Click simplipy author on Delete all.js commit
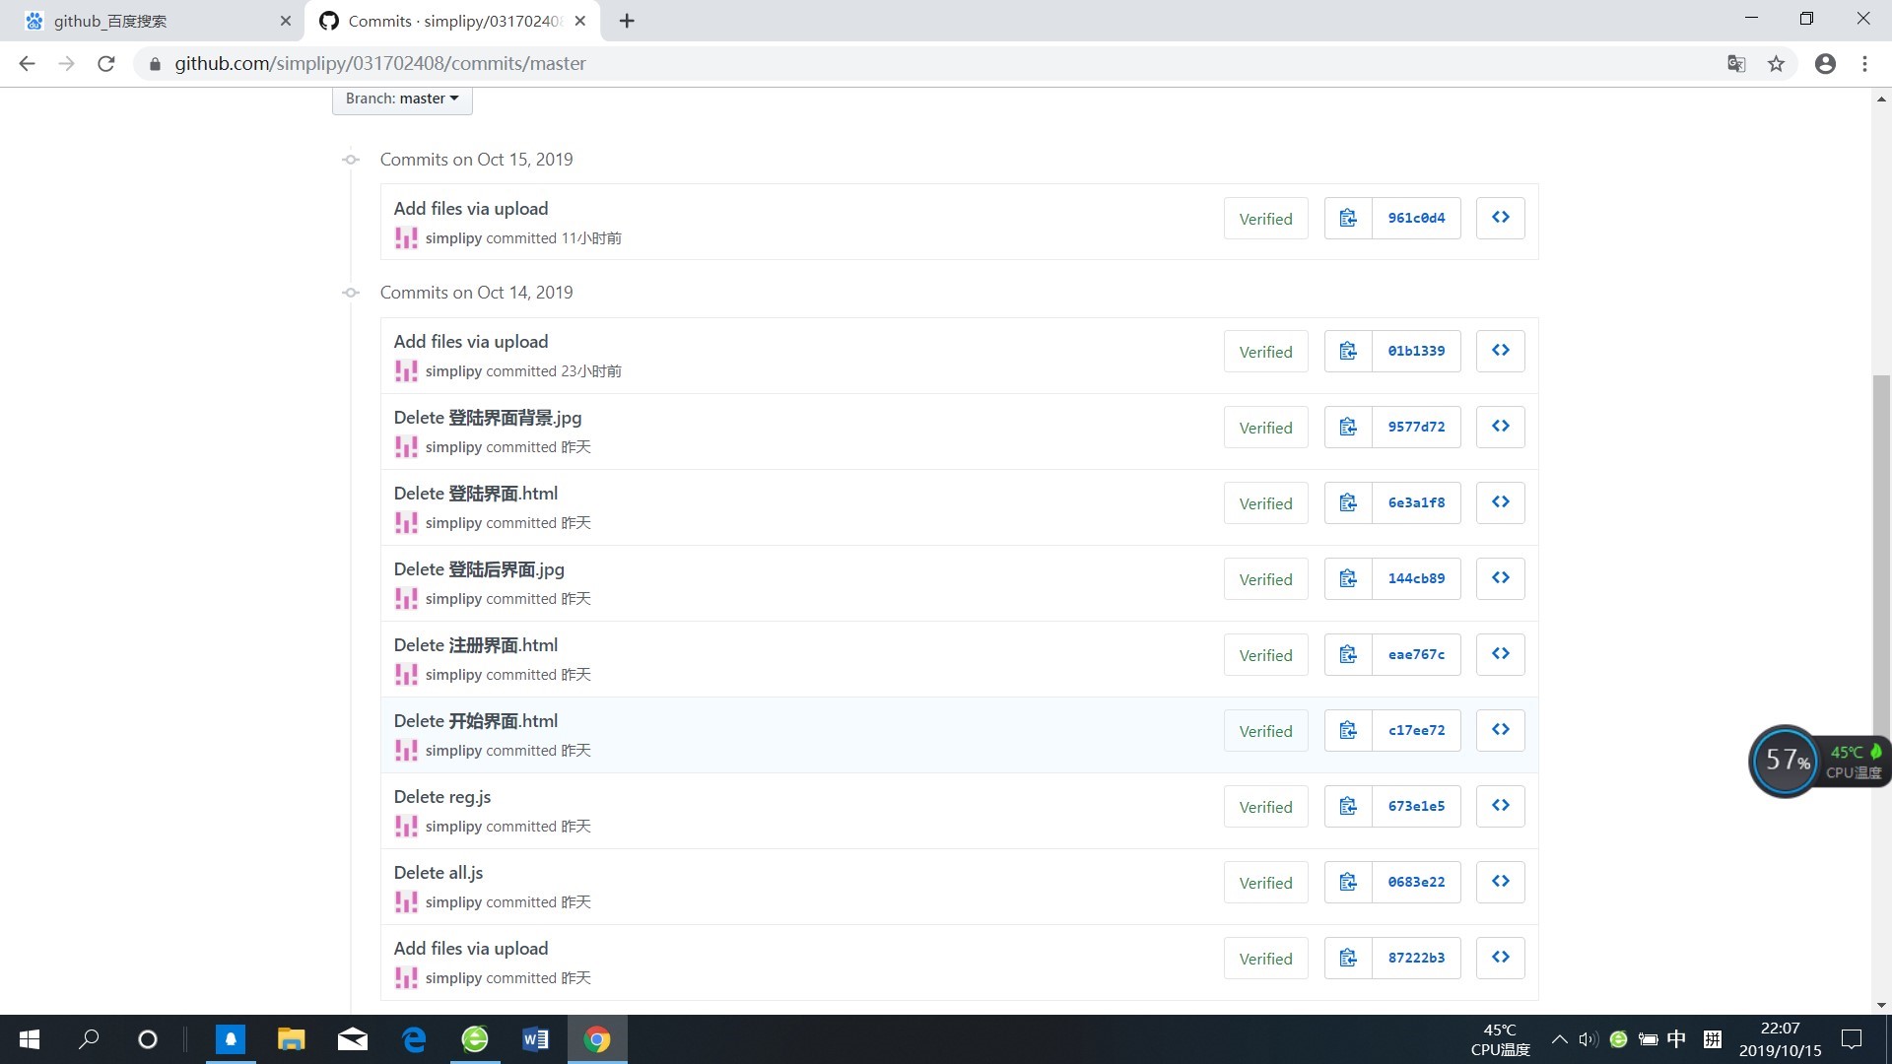Image resolution: width=1892 pixels, height=1064 pixels. tap(453, 902)
